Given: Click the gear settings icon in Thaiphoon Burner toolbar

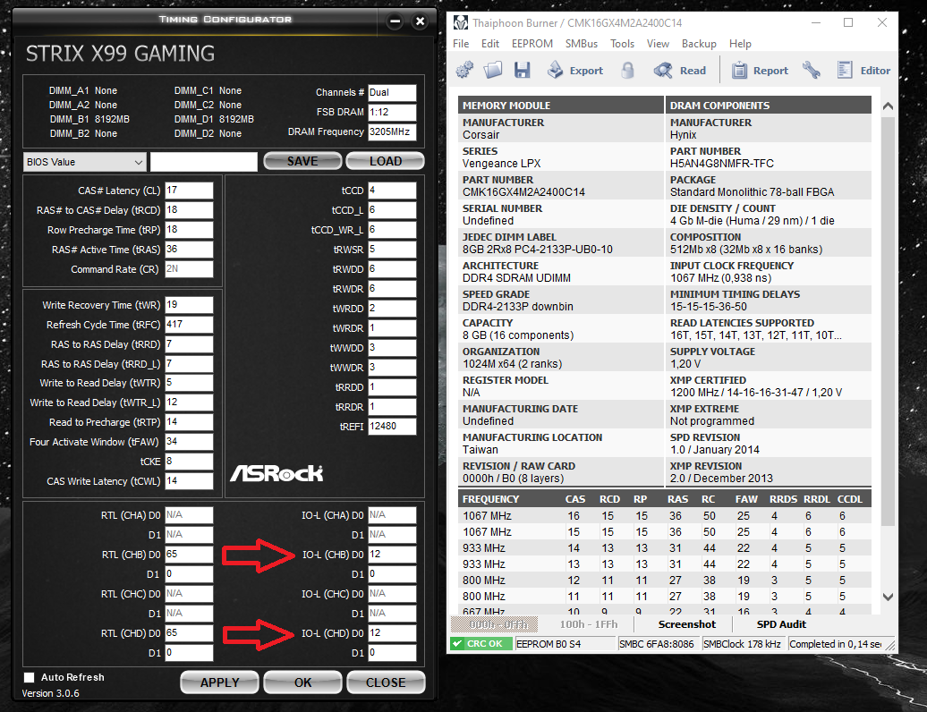Looking at the screenshot, I should click(x=464, y=71).
